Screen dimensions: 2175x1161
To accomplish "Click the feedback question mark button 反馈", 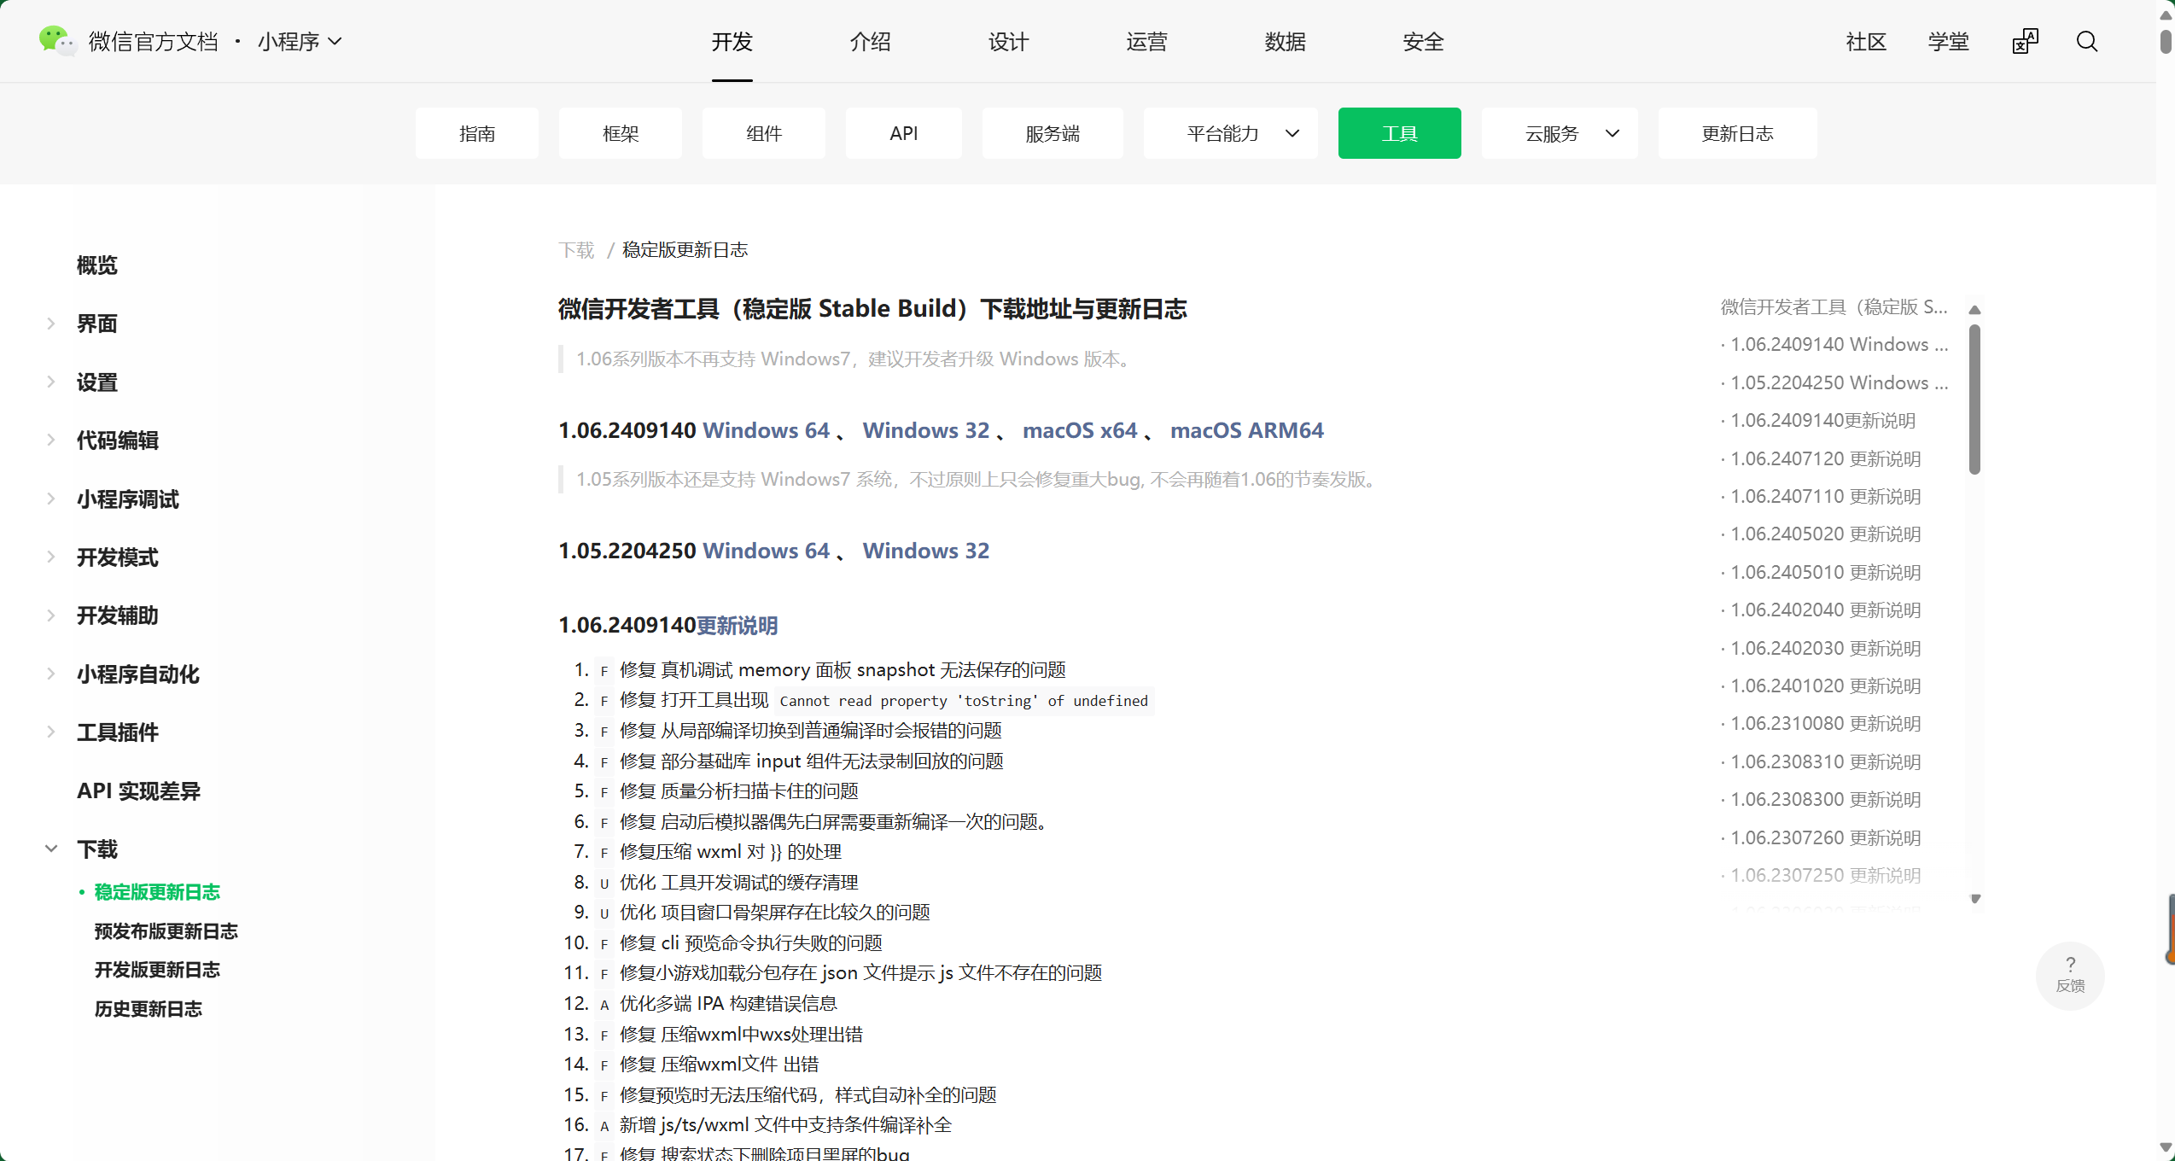I will pyautogui.click(x=2070, y=976).
